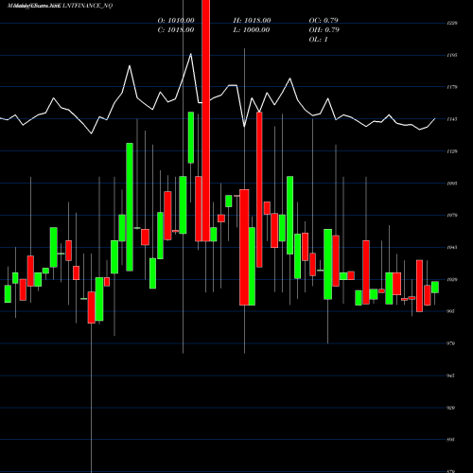473x473 pixels.
Task: Select the open value O: 1010.00
Action: (176, 20)
